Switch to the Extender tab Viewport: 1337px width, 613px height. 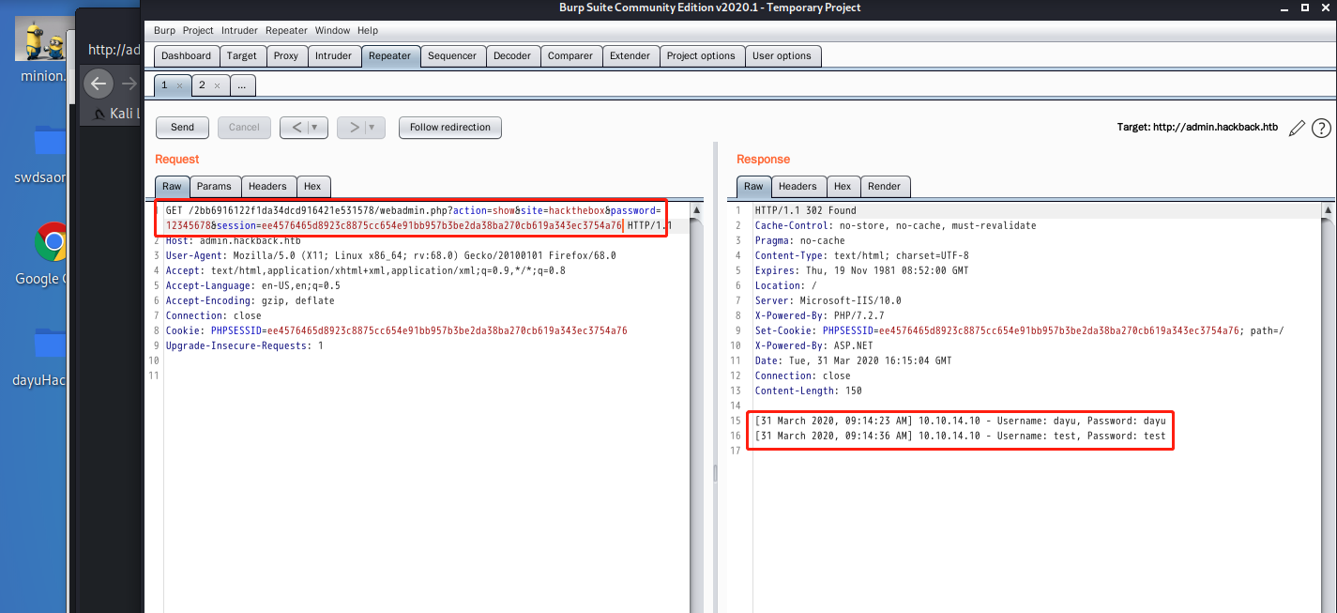631,56
